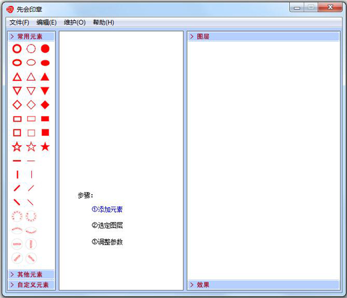Select the thick backslash diagonal line
This screenshot has width=347, height=298.
17,202
